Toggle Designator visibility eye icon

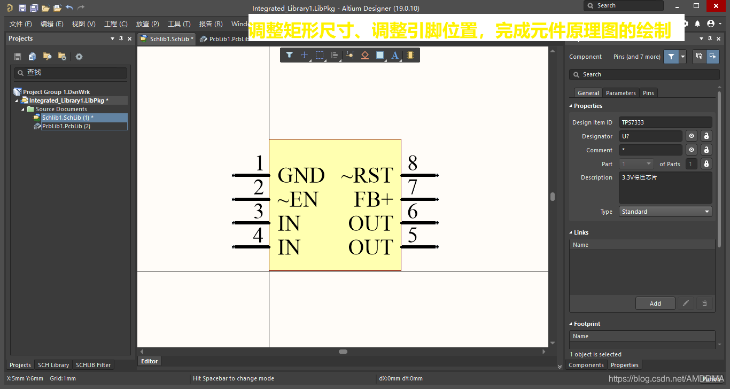691,136
